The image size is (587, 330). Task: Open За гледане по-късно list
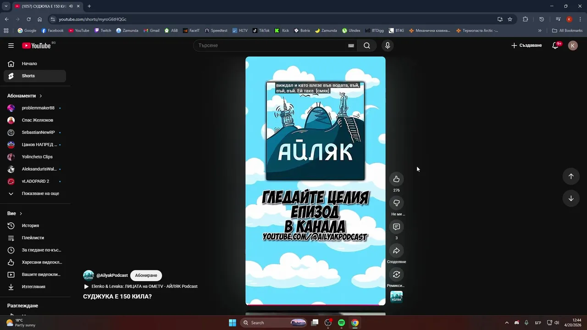[35, 250]
